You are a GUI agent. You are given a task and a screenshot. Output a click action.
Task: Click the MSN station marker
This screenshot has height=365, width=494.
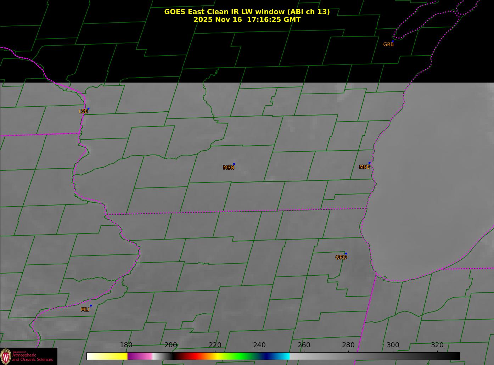[x=234, y=164]
